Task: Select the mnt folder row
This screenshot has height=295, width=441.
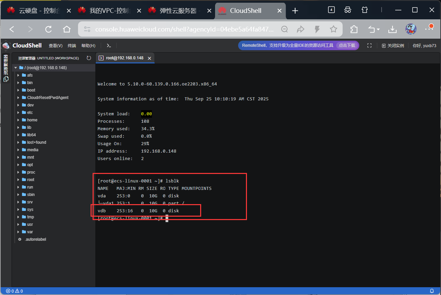Action: click(54, 157)
